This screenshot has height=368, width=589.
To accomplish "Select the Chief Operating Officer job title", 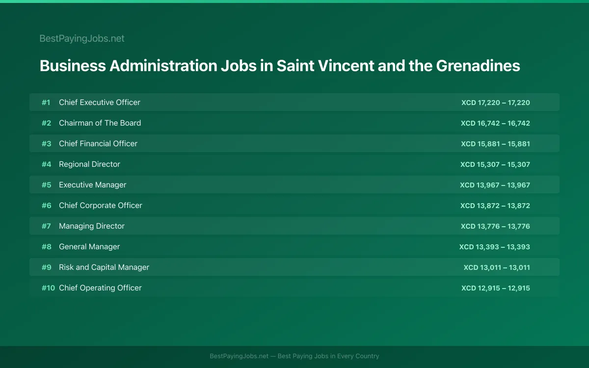I will [x=100, y=288].
